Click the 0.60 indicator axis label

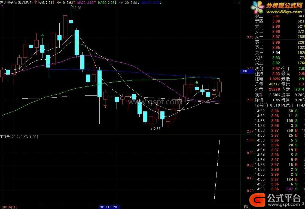tap(250, 165)
